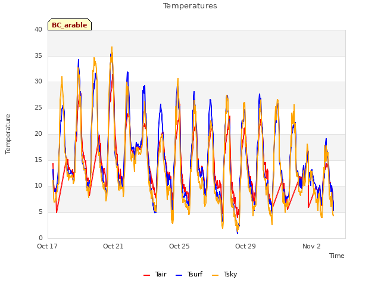Click the lowest Tsurf dip near Oct 28
The width and height of the screenshot is (381, 286).
(x=238, y=233)
